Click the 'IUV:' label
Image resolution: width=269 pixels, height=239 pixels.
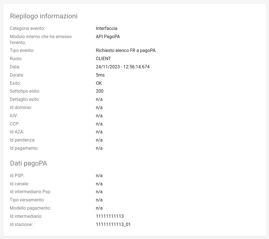14,116
